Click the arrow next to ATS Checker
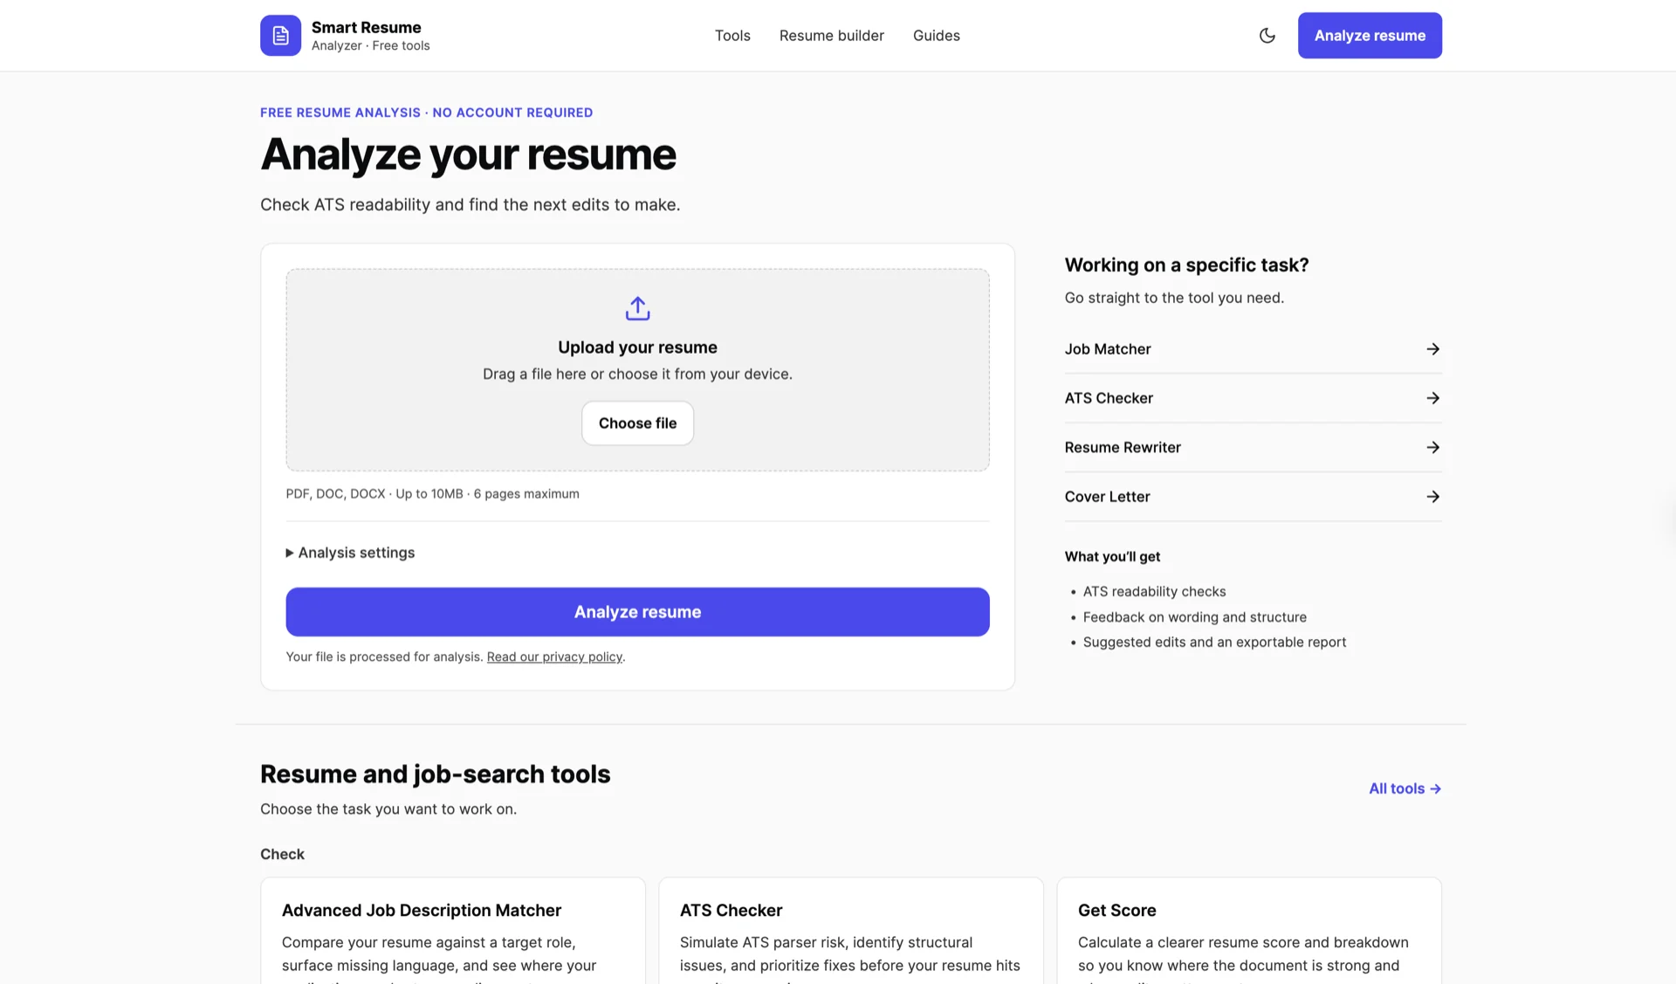 pos(1432,397)
